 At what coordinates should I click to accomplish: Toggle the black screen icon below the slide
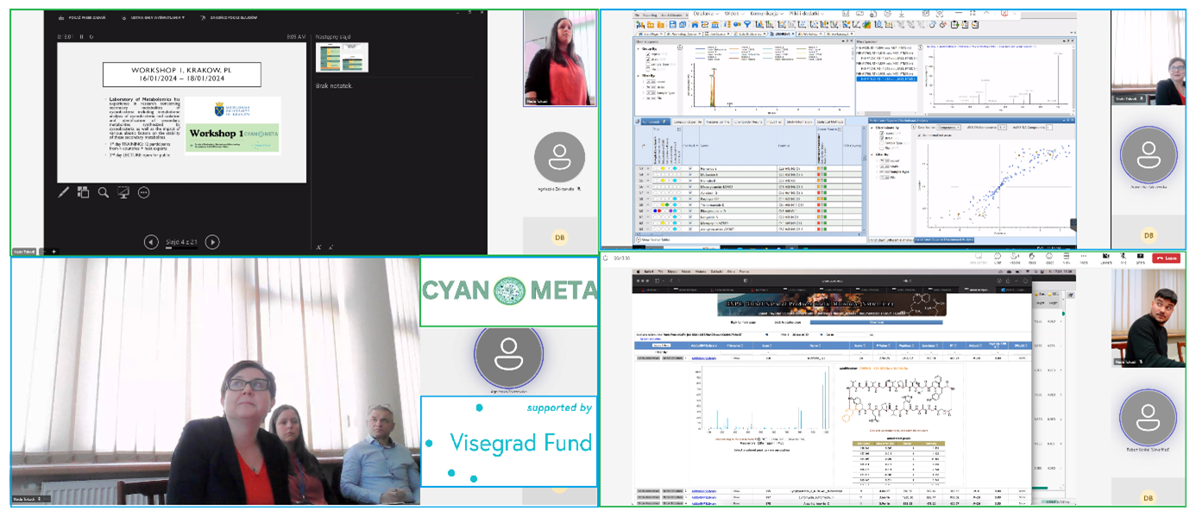point(123,192)
